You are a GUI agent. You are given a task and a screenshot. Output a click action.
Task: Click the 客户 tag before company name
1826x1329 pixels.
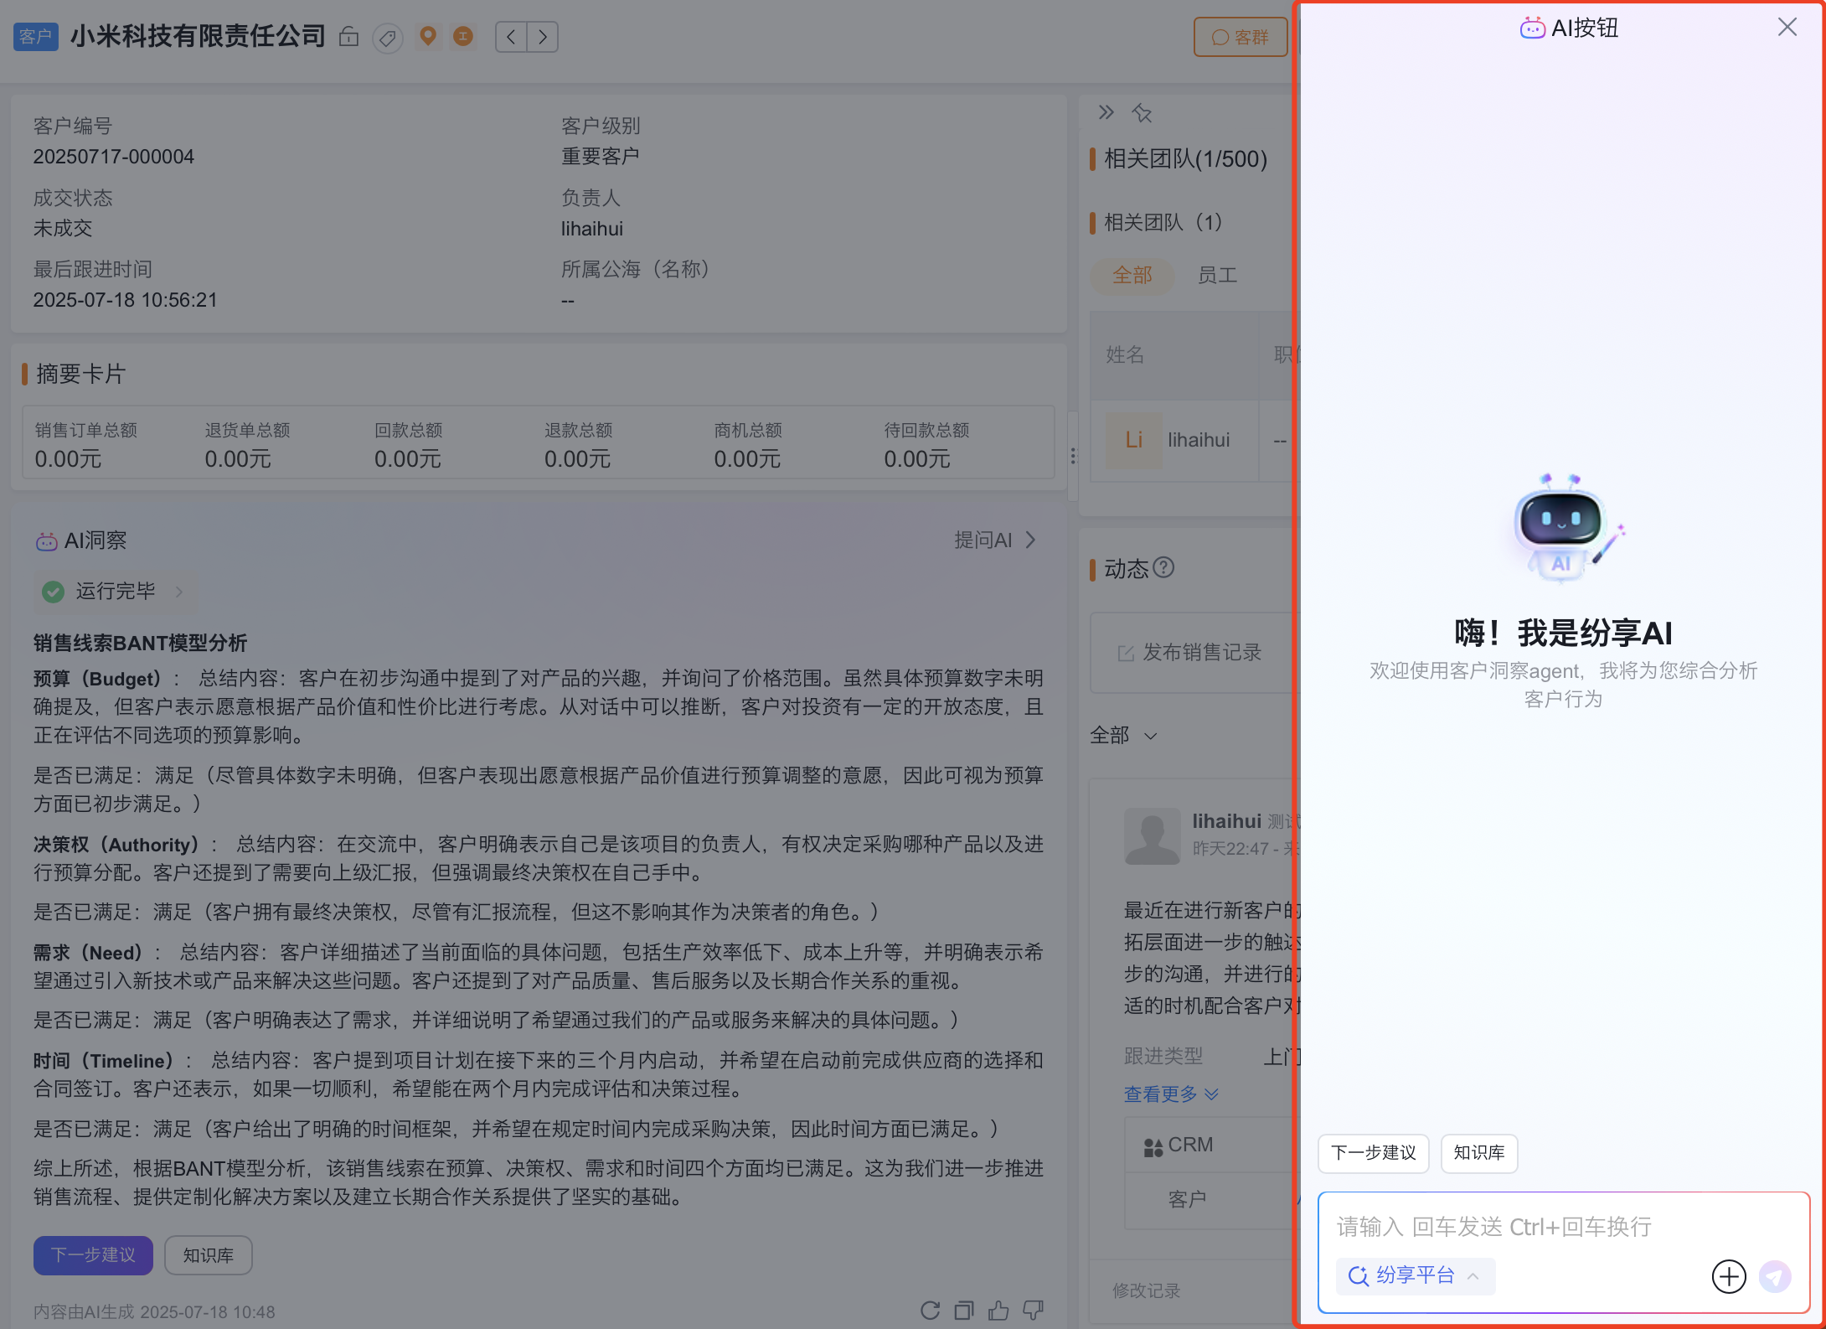36,37
